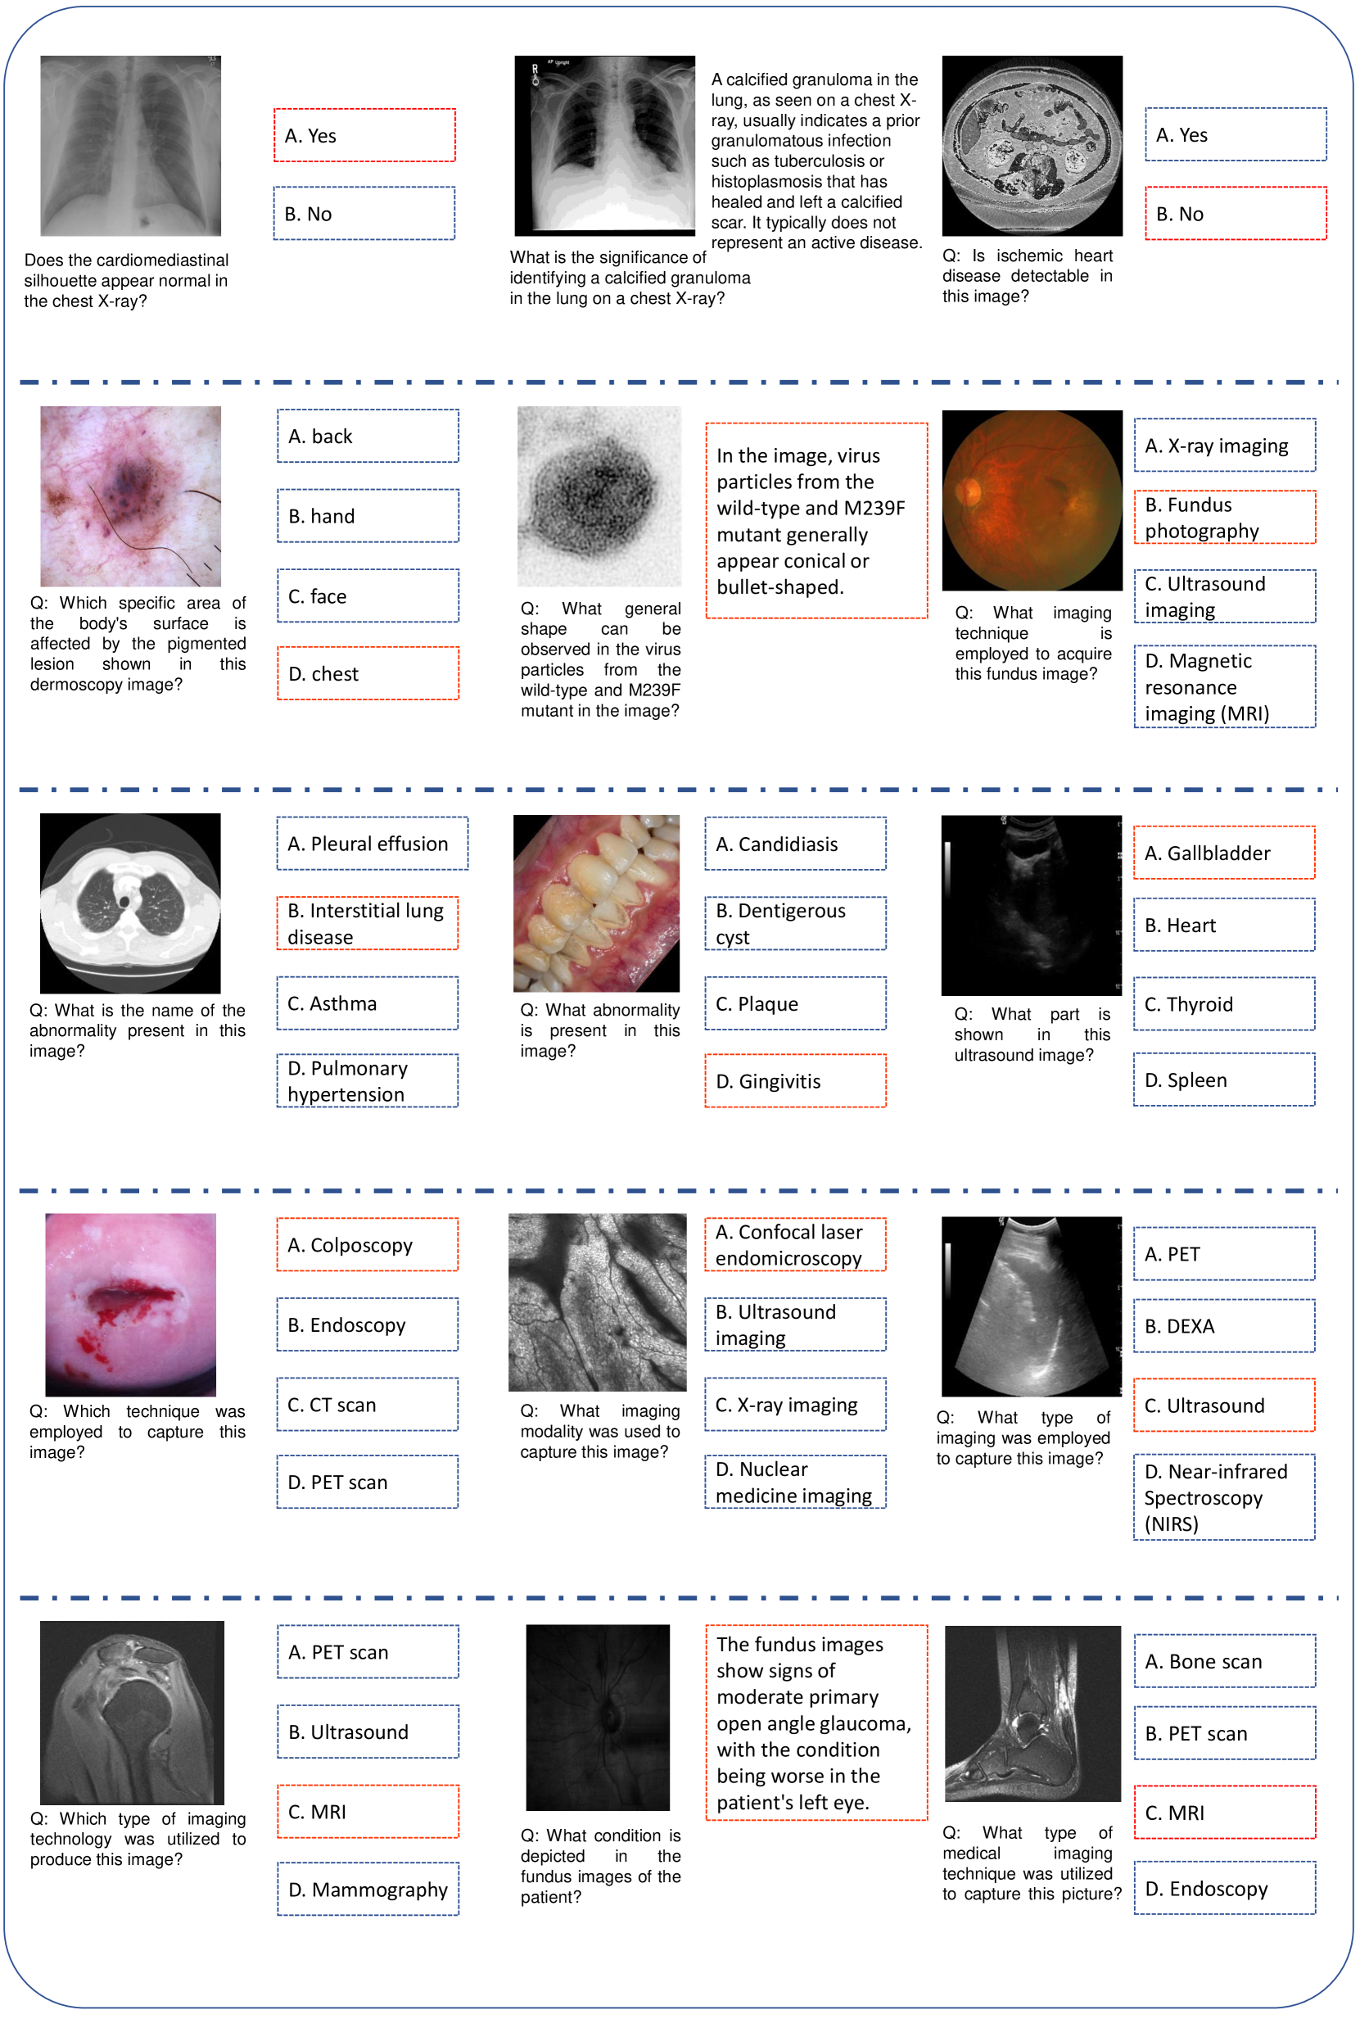Image resolution: width=1360 pixels, height=2019 pixels.
Task: Click 'D. Near-infrared Spectroscopy (NIRS)' option
Action: [1224, 1497]
